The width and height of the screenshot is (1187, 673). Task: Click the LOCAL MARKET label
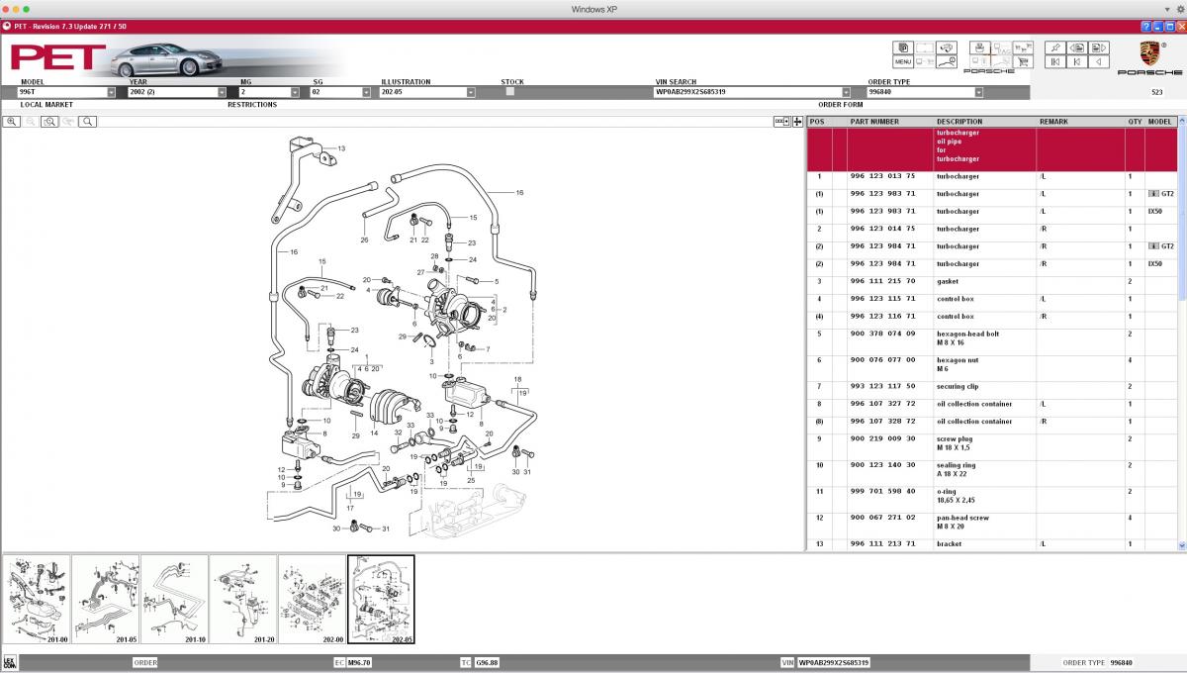(x=46, y=104)
